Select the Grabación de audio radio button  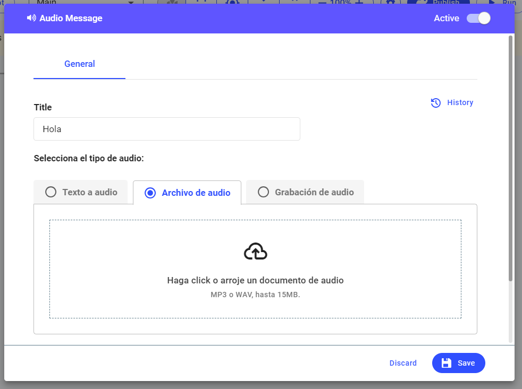263,192
